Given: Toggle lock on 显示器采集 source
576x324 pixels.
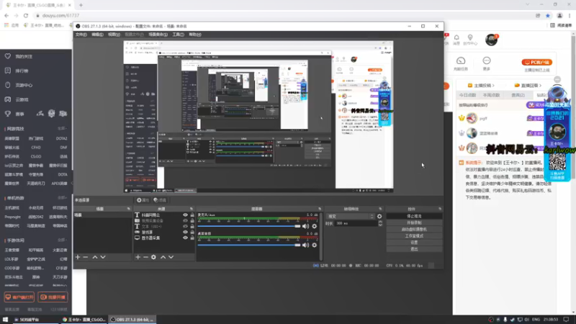Looking at the screenshot, I should pyautogui.click(x=192, y=238).
